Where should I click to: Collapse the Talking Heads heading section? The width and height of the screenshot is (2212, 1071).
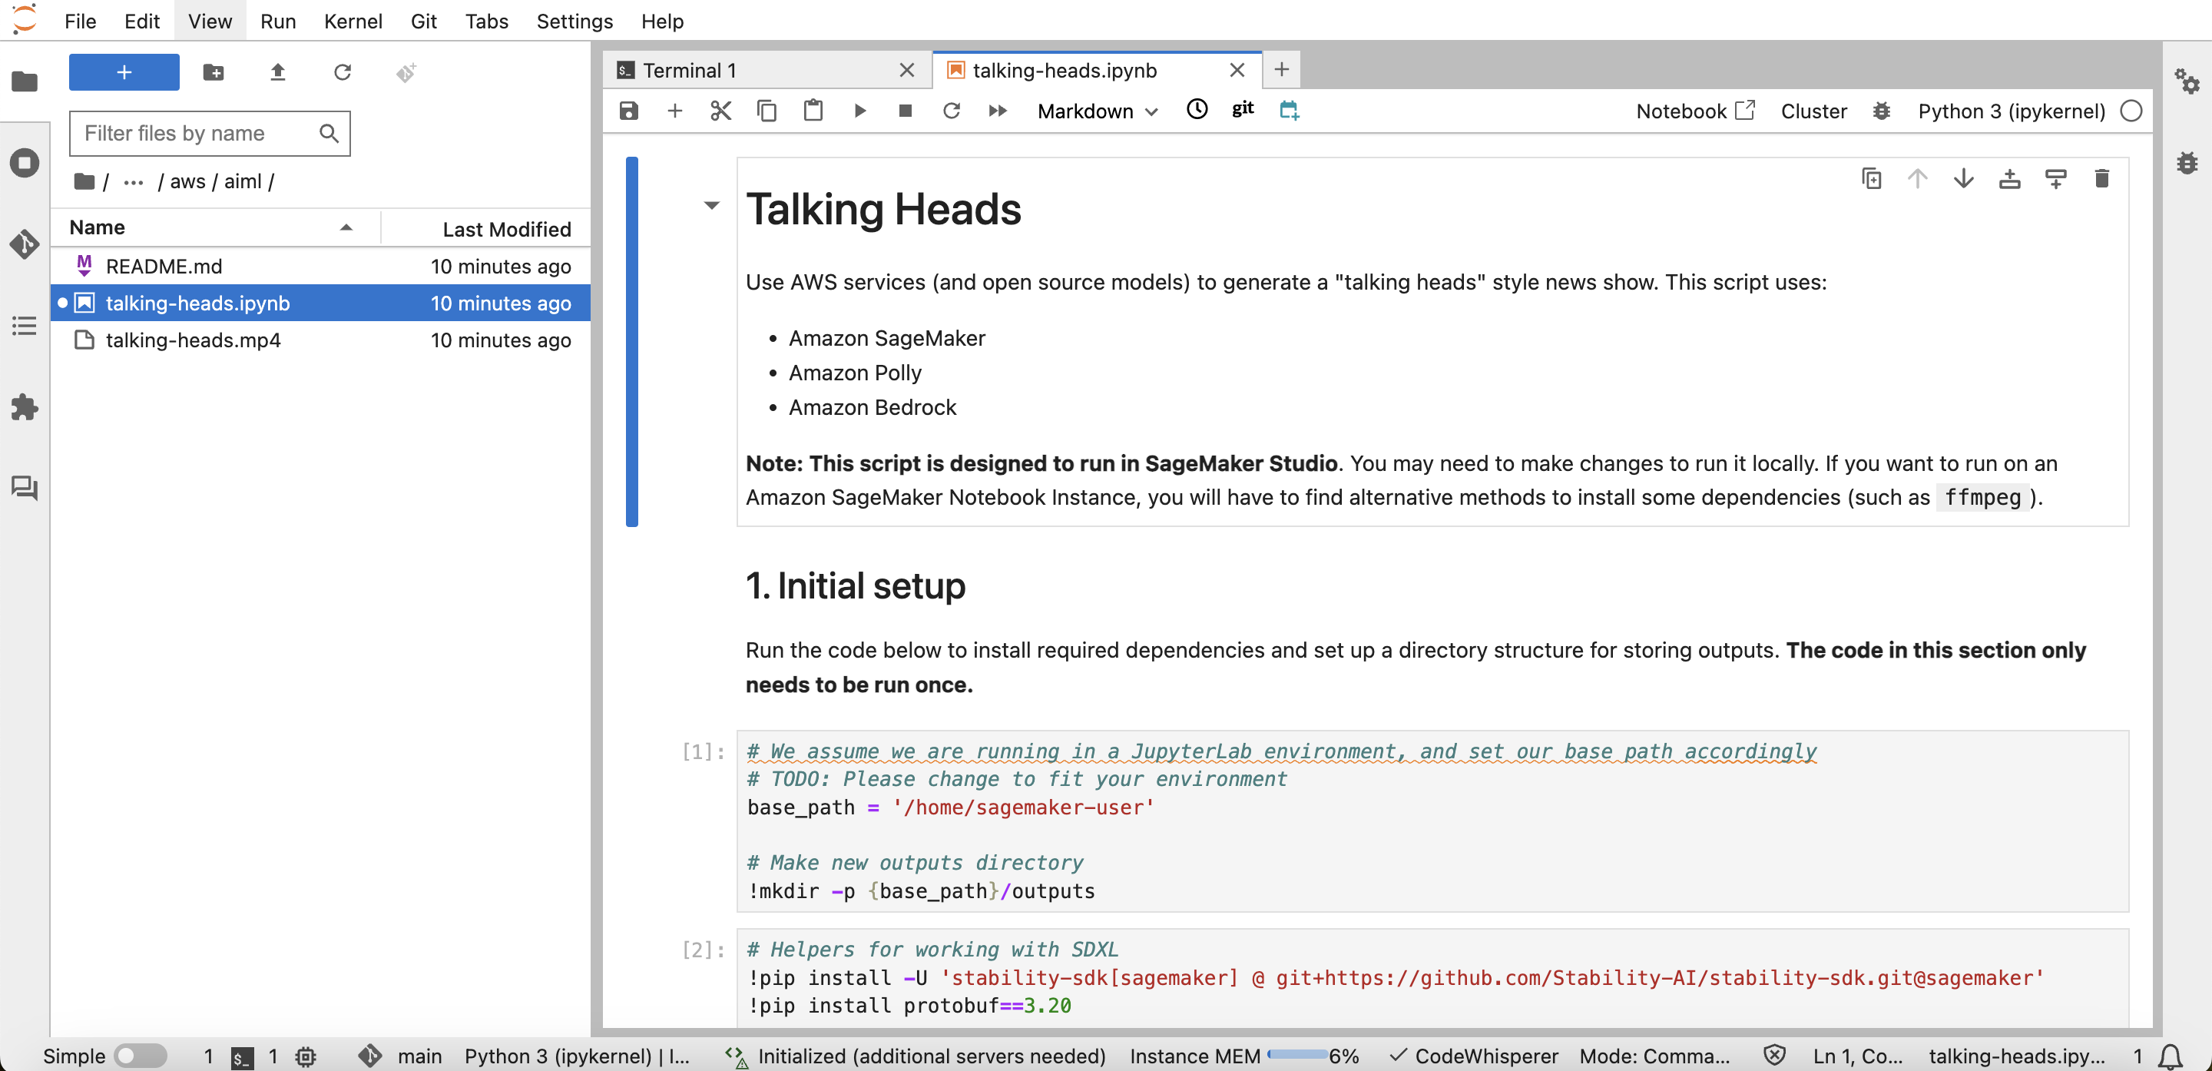711,205
